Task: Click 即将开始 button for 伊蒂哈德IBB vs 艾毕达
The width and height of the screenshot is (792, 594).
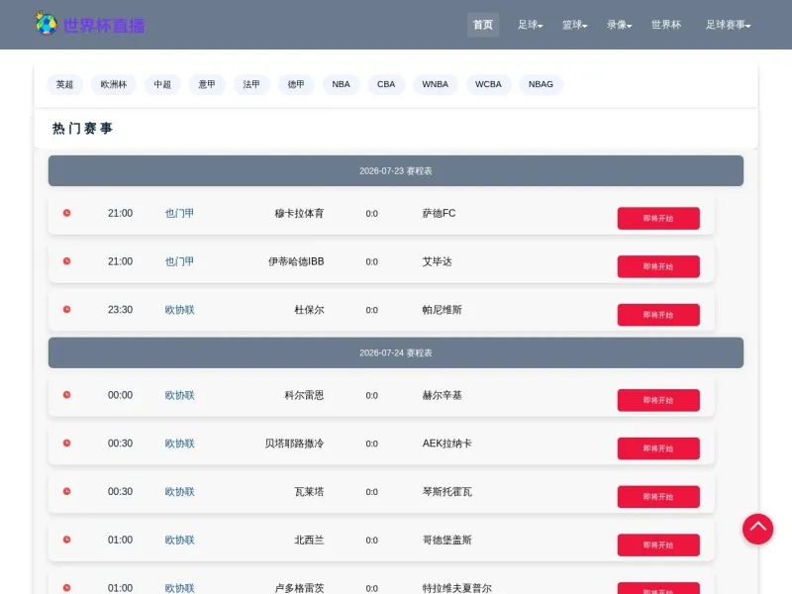Action: coord(658,266)
